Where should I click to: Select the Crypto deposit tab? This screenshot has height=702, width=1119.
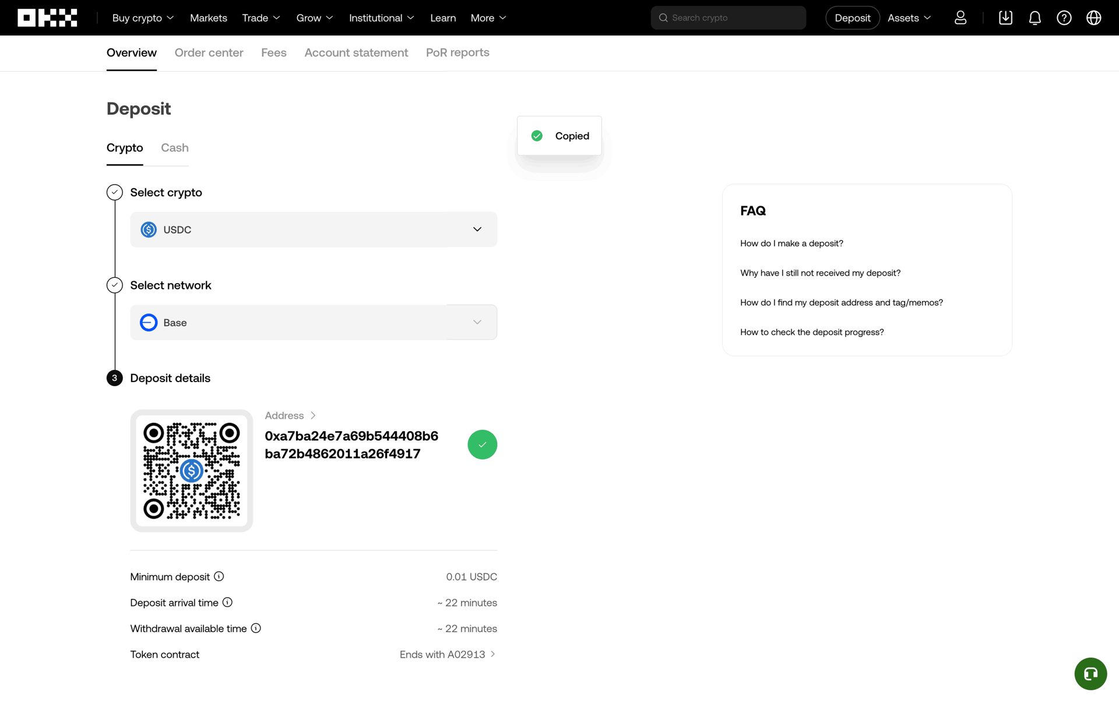pos(125,147)
